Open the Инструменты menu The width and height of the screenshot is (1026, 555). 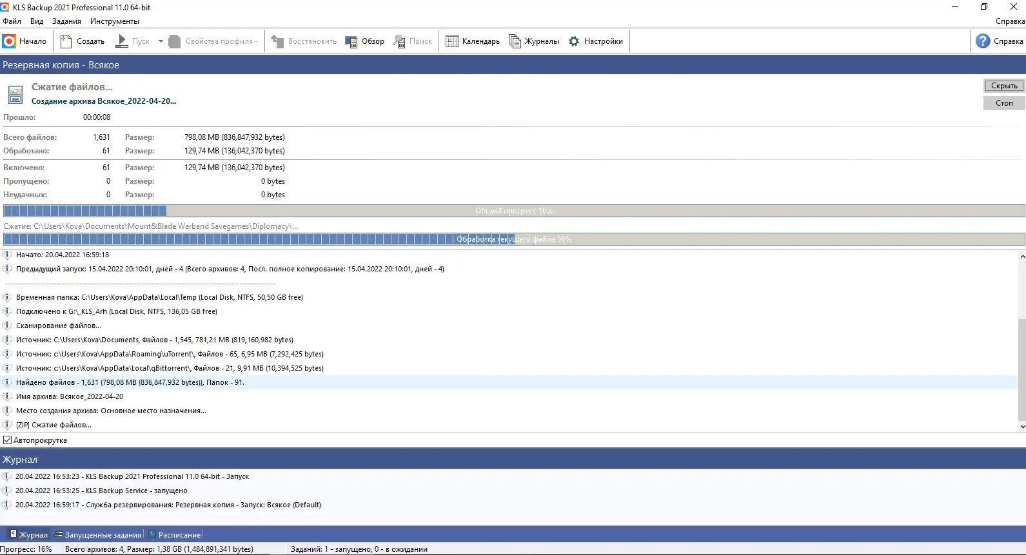(x=115, y=21)
